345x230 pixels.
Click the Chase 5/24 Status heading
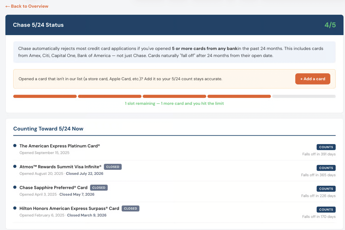click(x=38, y=25)
